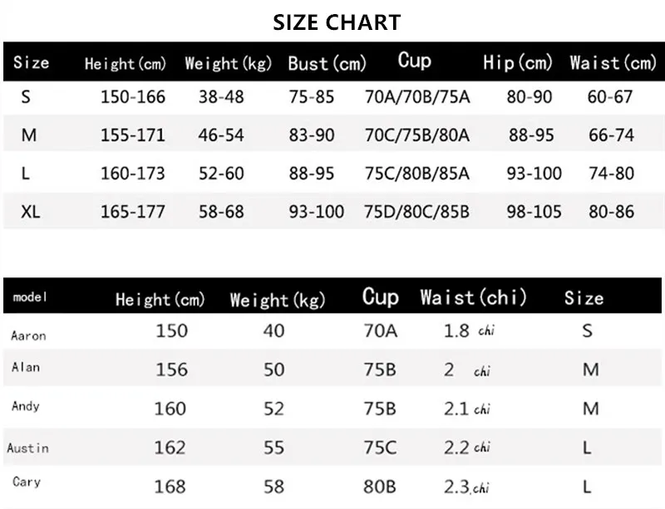
Task: Select cup value 70C/75B/80A
Action: pyautogui.click(x=417, y=135)
